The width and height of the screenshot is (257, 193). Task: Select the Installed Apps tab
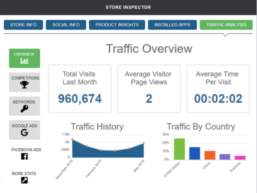[x=173, y=25]
